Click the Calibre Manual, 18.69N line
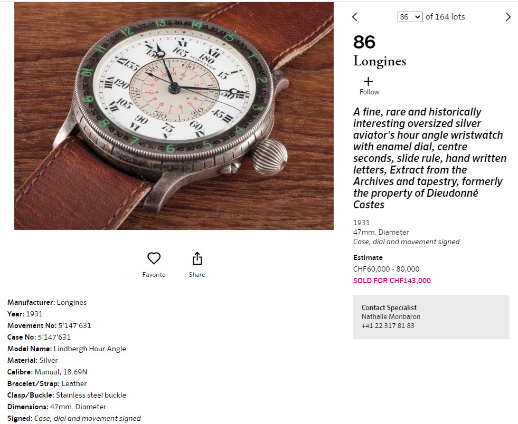 (x=48, y=372)
